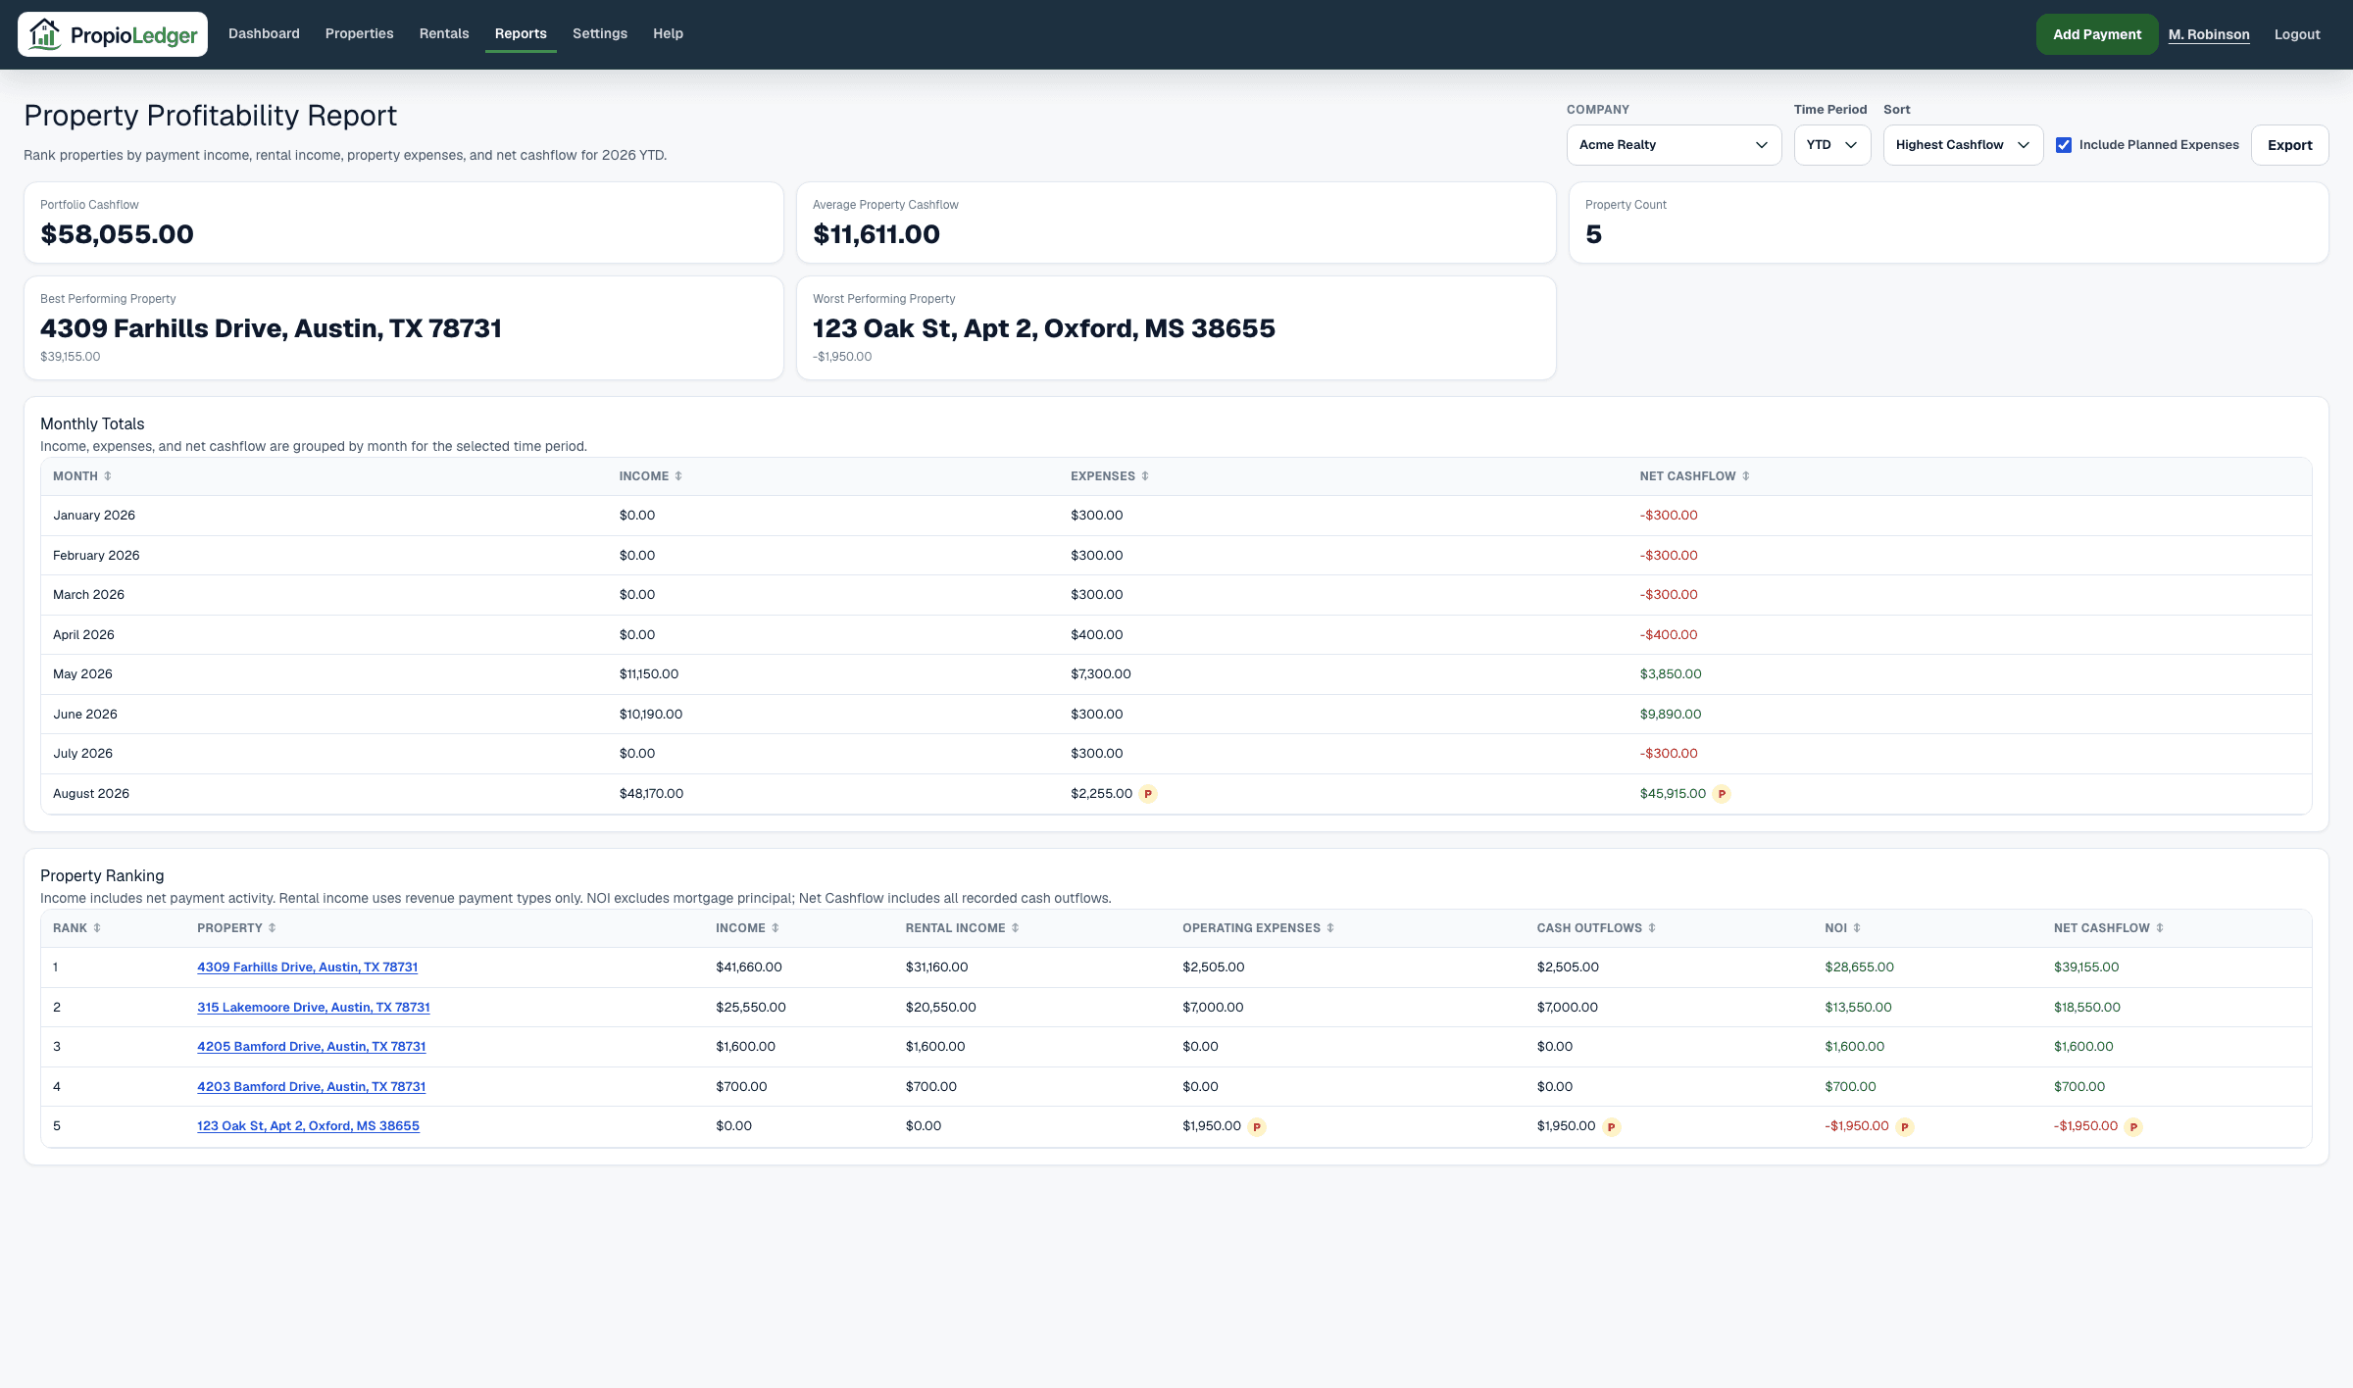2353x1388 pixels.
Task: Open the Settings nav item
Action: 600,33
